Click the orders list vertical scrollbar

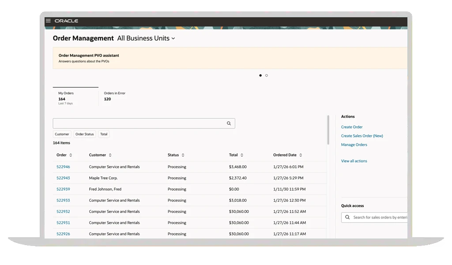point(328,130)
